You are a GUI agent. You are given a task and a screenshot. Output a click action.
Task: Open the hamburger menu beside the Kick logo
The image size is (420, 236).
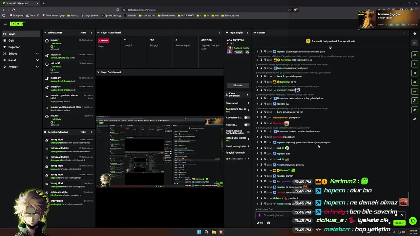5,24
